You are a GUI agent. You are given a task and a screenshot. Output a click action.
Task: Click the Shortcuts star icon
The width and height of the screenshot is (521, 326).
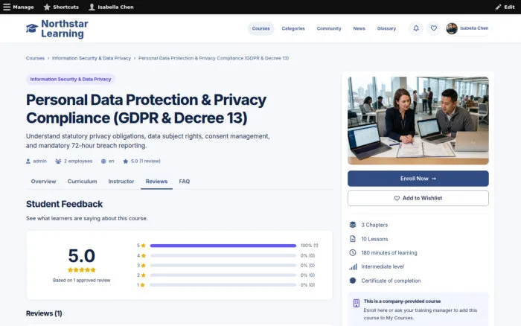pyautogui.click(x=47, y=7)
